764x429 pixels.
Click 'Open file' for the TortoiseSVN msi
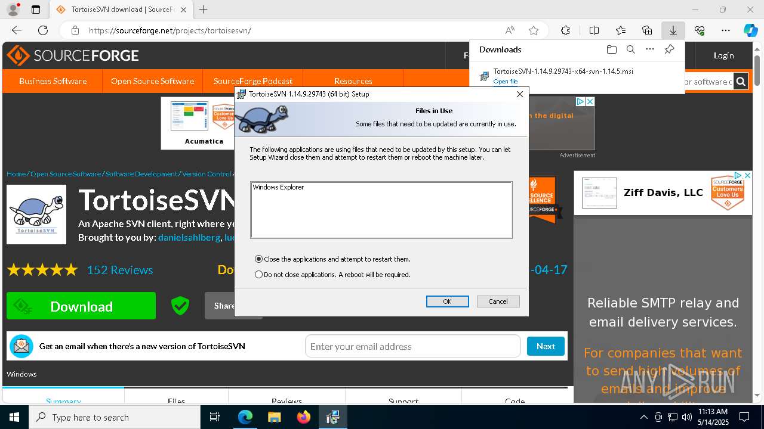pos(506,82)
